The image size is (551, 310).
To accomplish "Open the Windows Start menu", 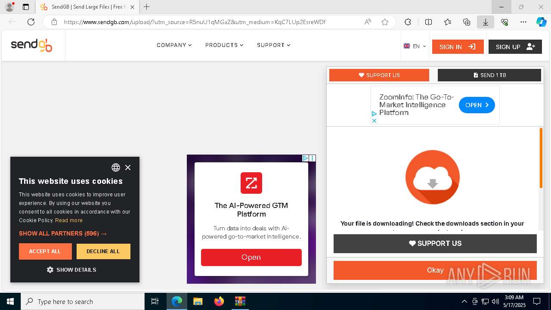I will click(x=10, y=301).
